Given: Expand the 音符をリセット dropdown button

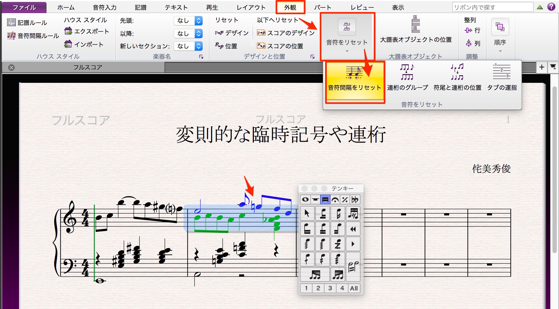Looking at the screenshot, I should point(347,35).
